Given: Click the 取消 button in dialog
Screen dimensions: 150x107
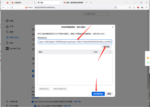Looking at the screenshot, I should pos(109,94).
